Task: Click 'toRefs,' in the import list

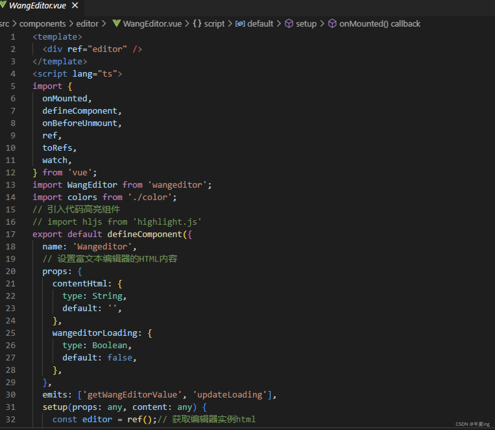Action: pos(59,148)
